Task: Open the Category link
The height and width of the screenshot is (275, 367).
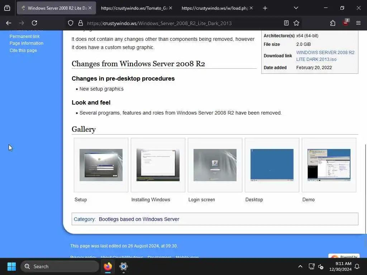Action: (84, 219)
